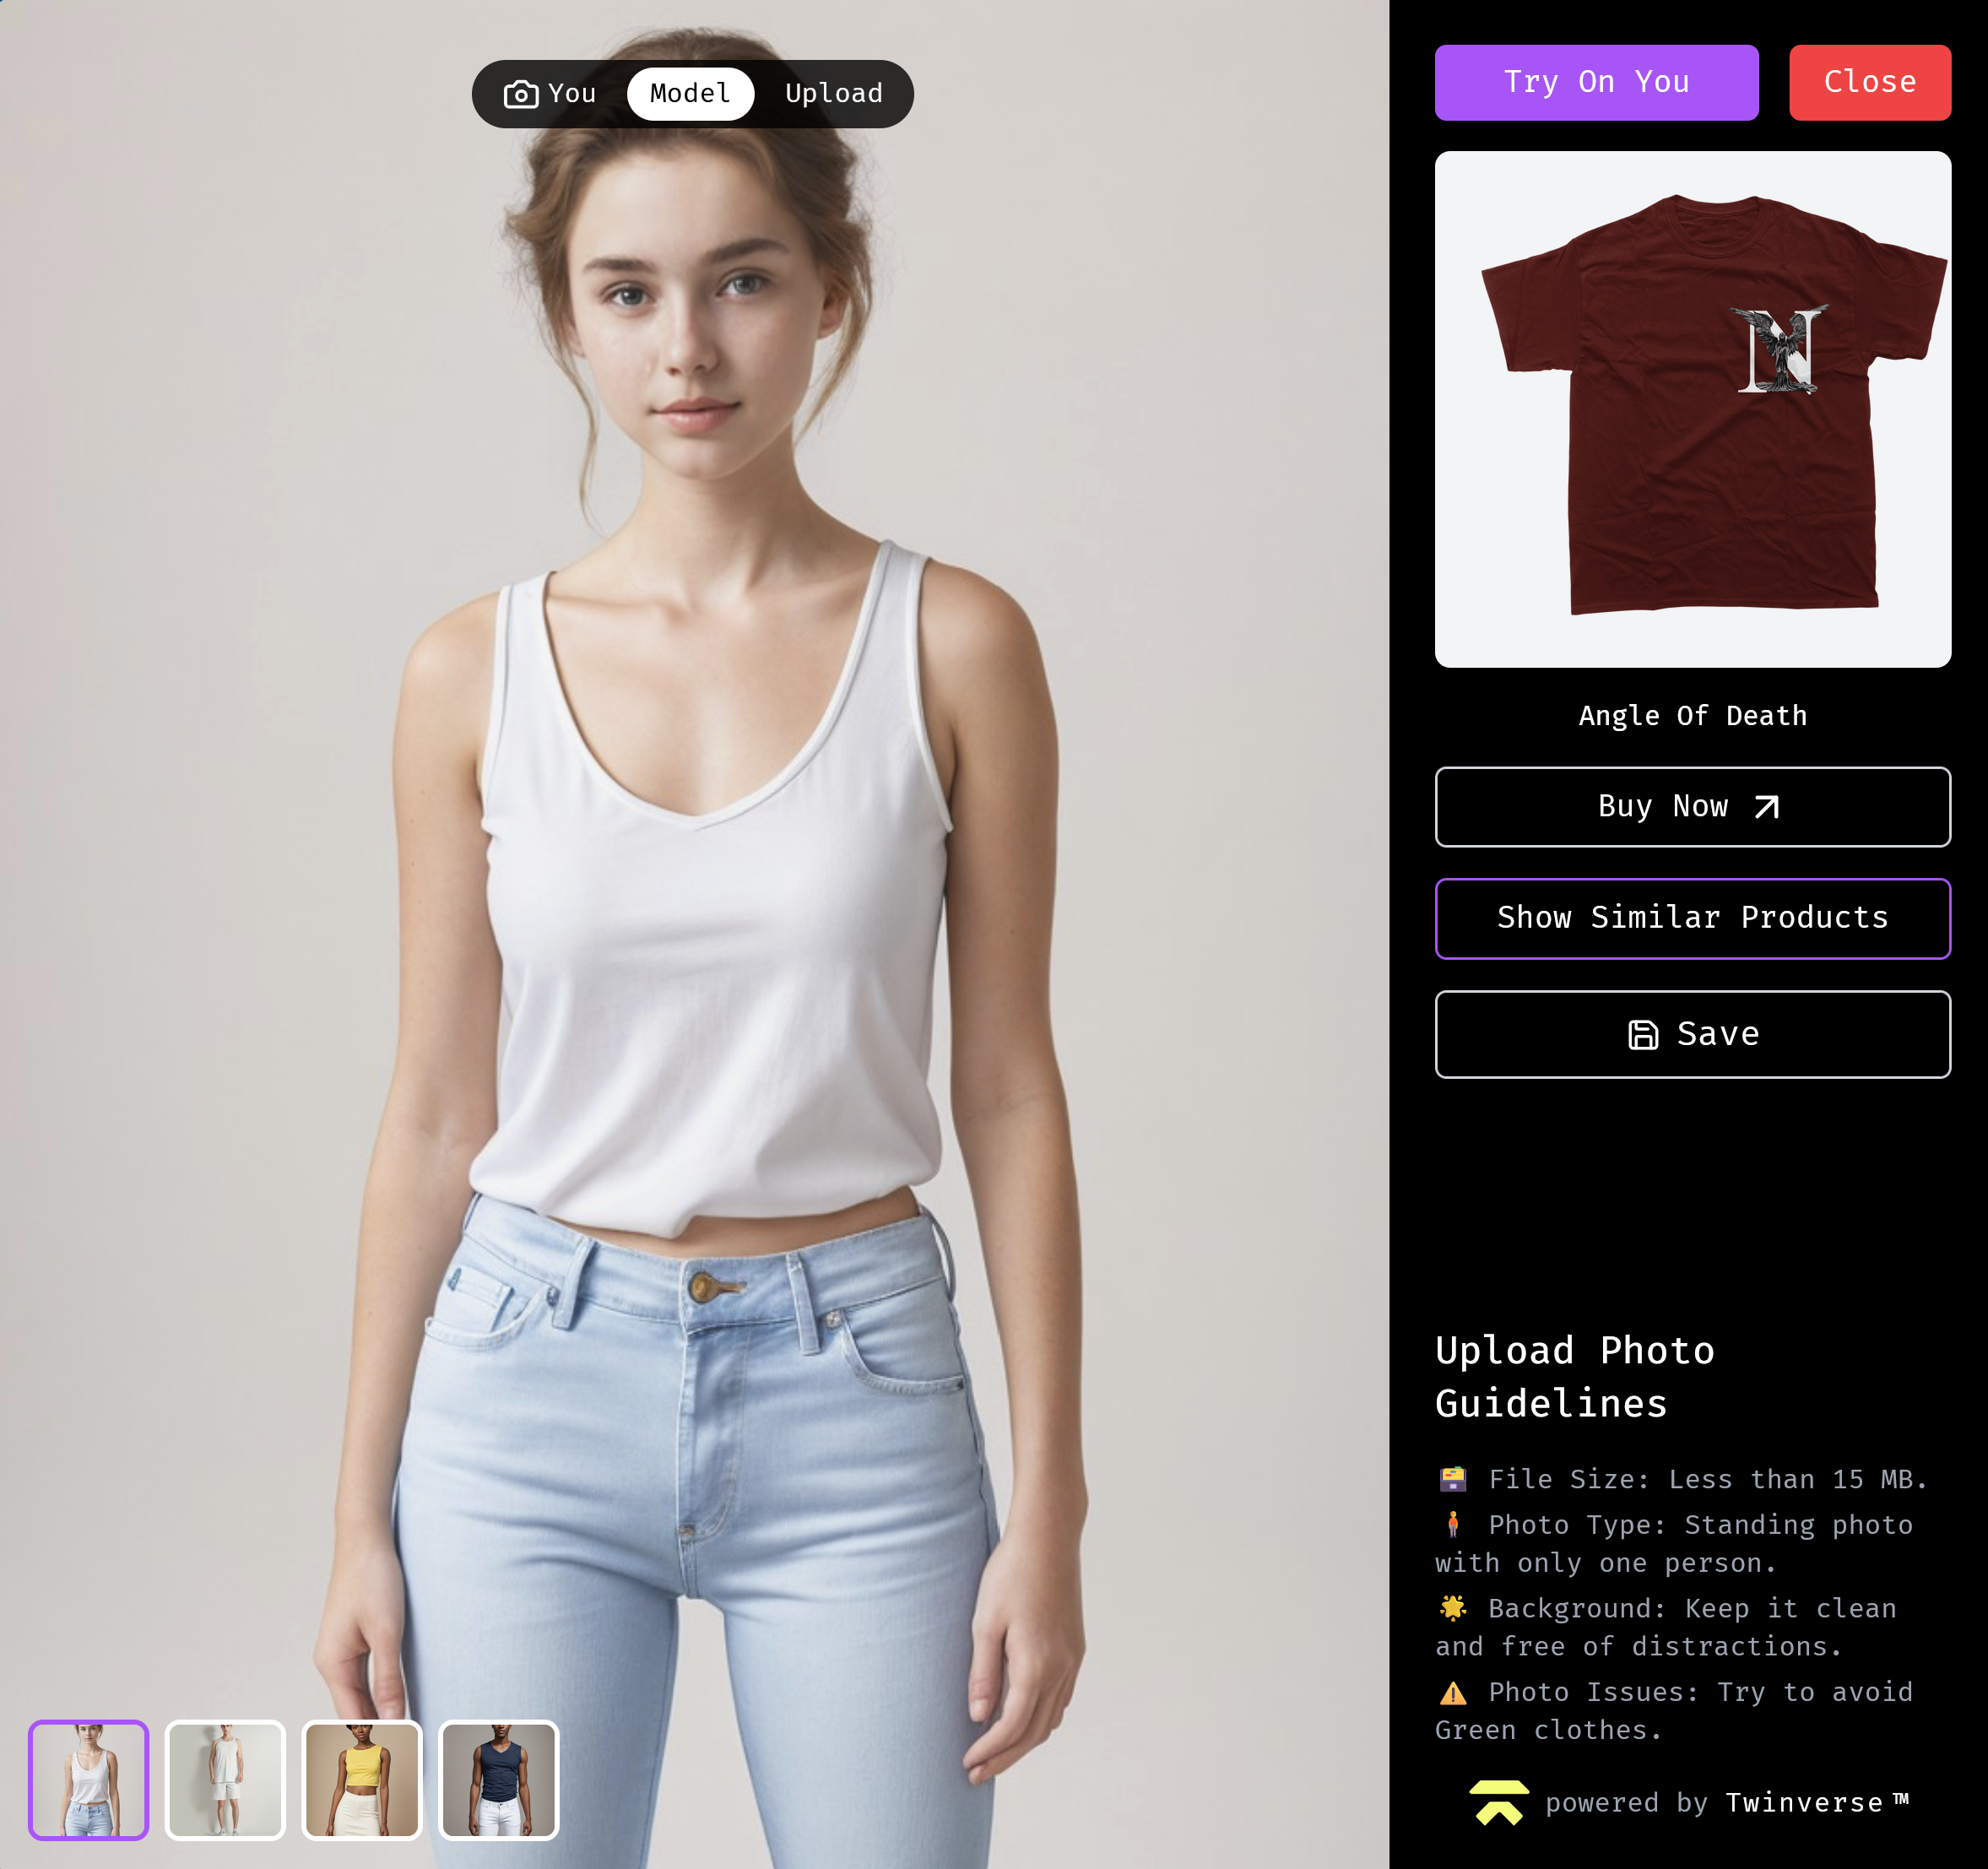
Task: Click the Twinverse yellow logo icon
Action: [1498, 1802]
